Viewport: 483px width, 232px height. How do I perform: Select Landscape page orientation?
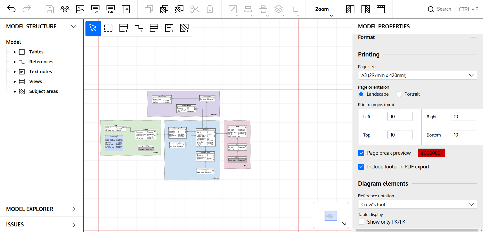point(361,94)
